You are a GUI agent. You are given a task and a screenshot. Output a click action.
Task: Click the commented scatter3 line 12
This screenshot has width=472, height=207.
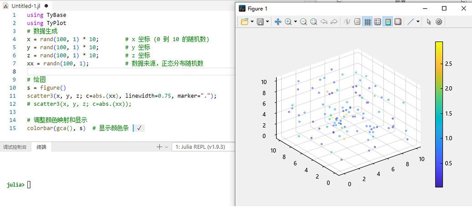(79, 104)
